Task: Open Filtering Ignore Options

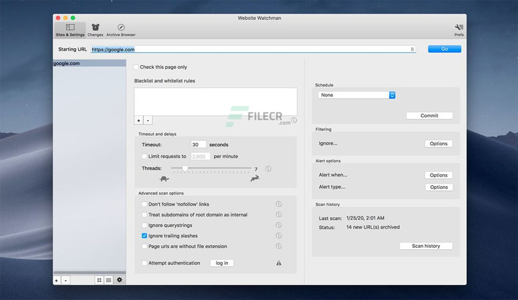Action: 439,143
